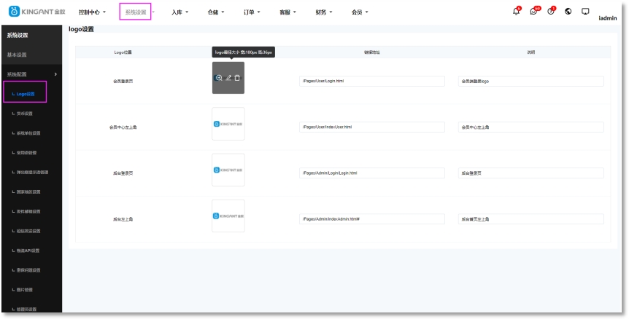Click the globe language icon

[568, 11]
